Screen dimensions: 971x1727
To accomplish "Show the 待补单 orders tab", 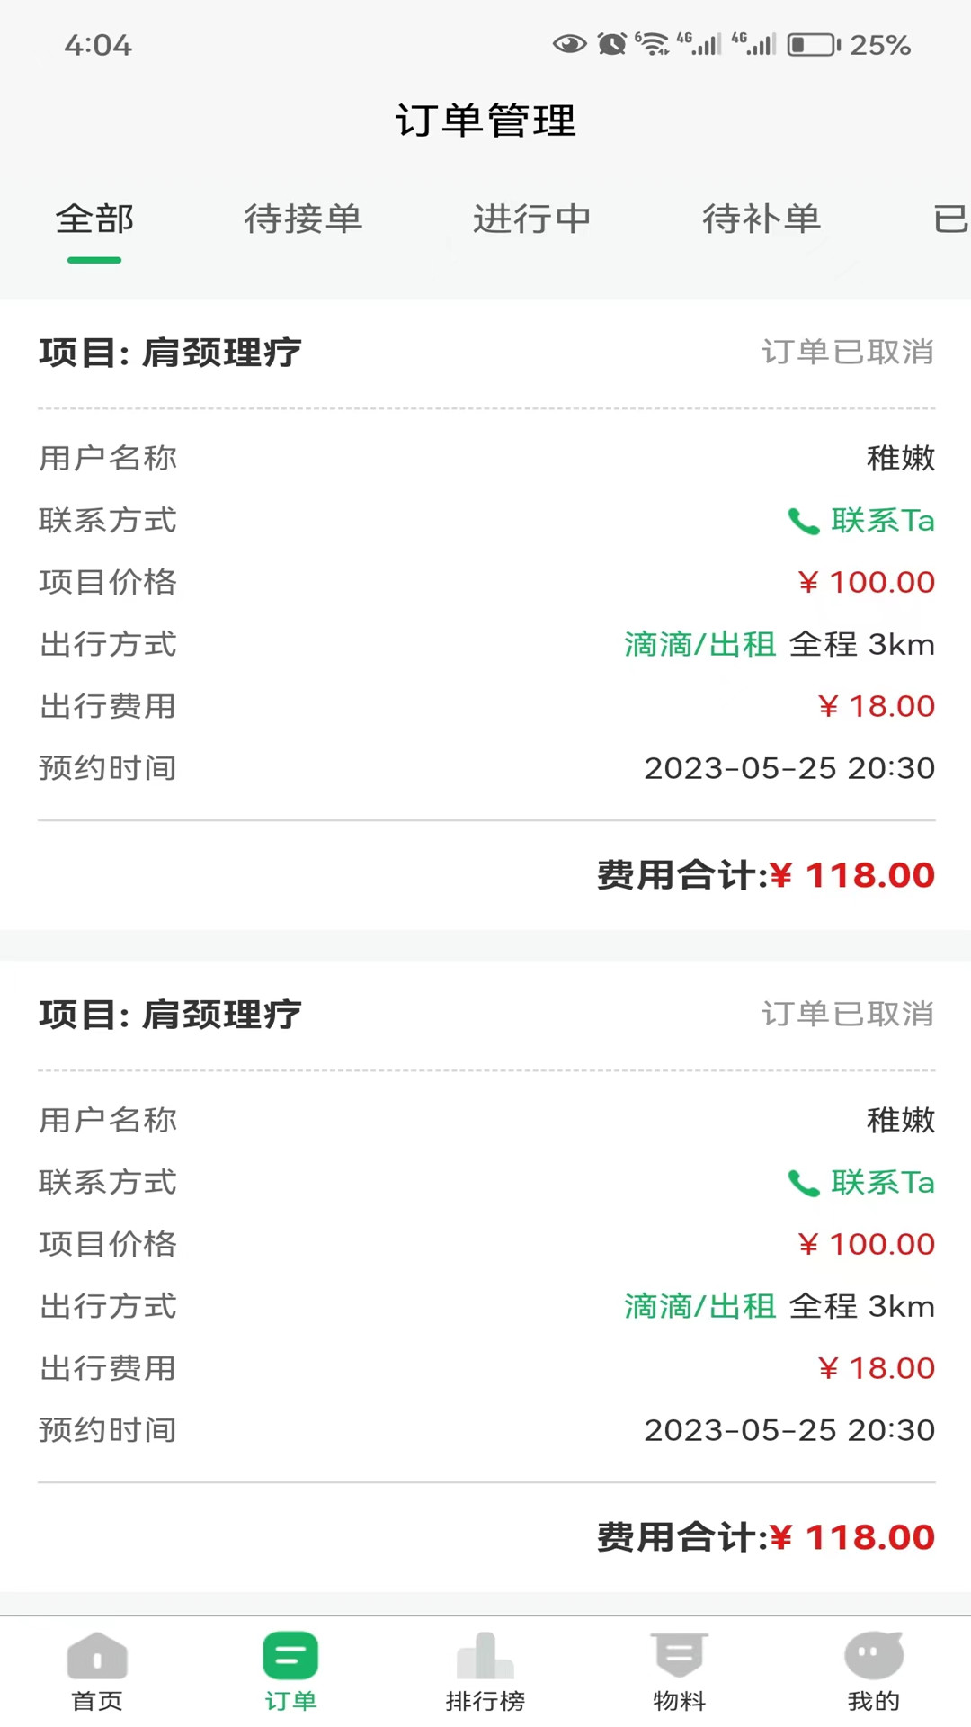I will (x=762, y=219).
